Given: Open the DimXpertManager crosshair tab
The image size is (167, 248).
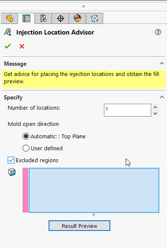Looking at the screenshot, I should pos(60,18).
